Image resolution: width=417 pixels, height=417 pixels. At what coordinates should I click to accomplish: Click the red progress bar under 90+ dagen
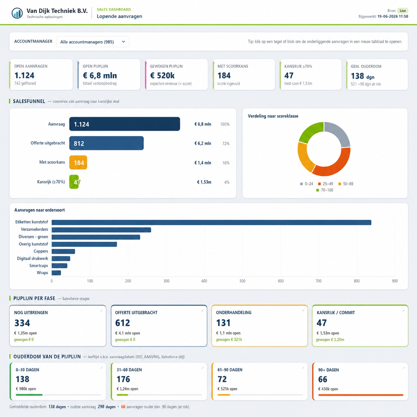361,395
